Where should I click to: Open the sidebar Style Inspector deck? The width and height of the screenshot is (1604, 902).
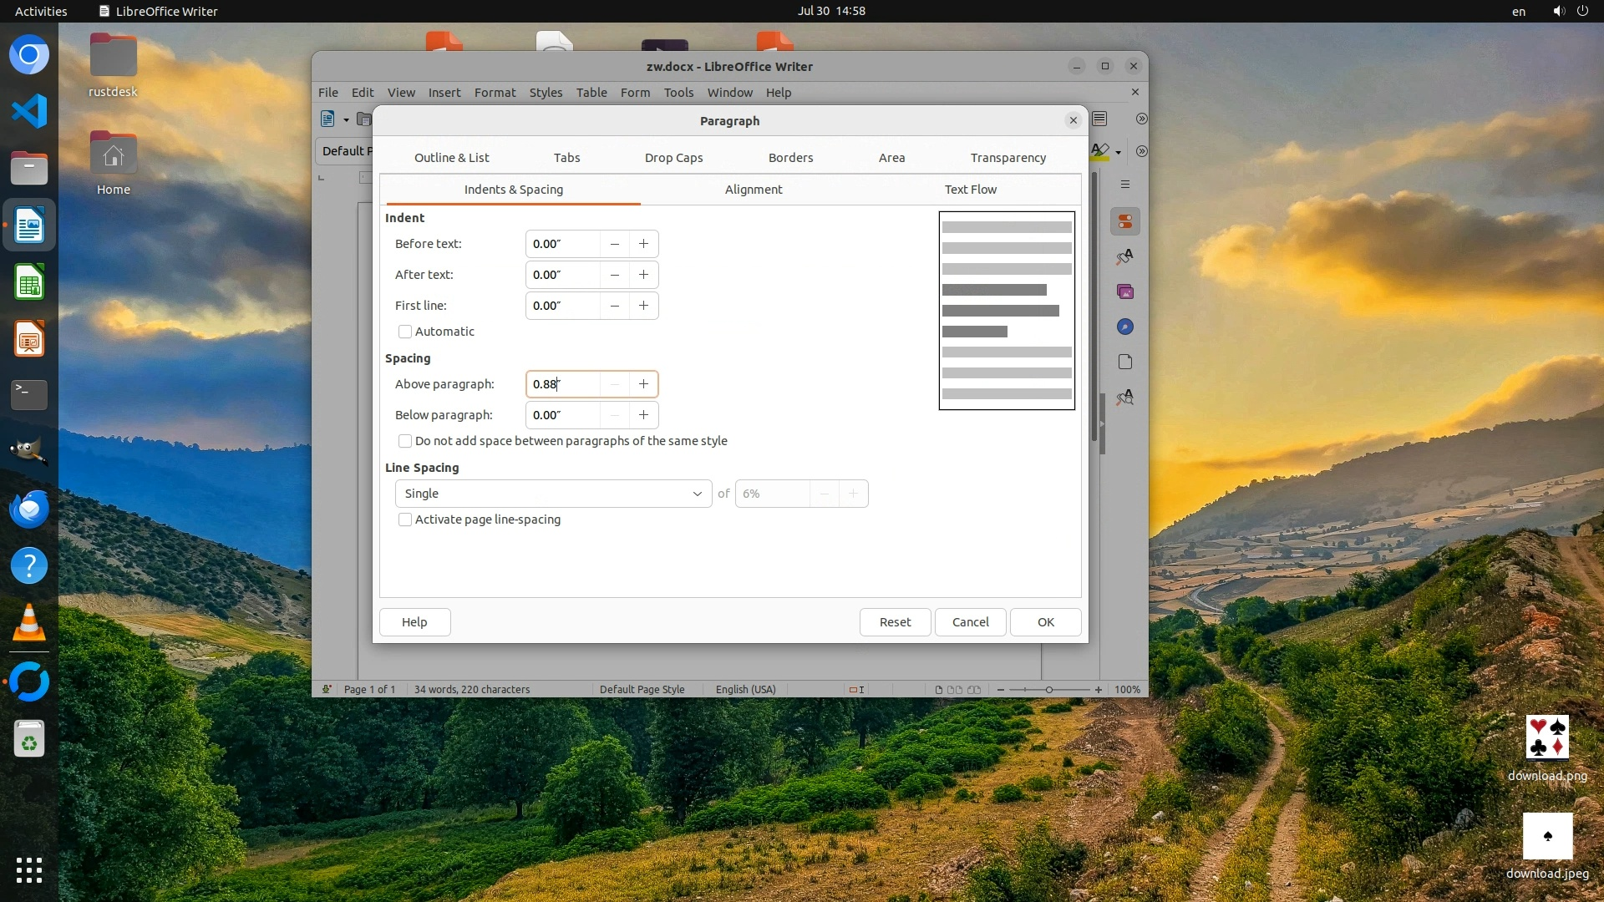click(1125, 398)
